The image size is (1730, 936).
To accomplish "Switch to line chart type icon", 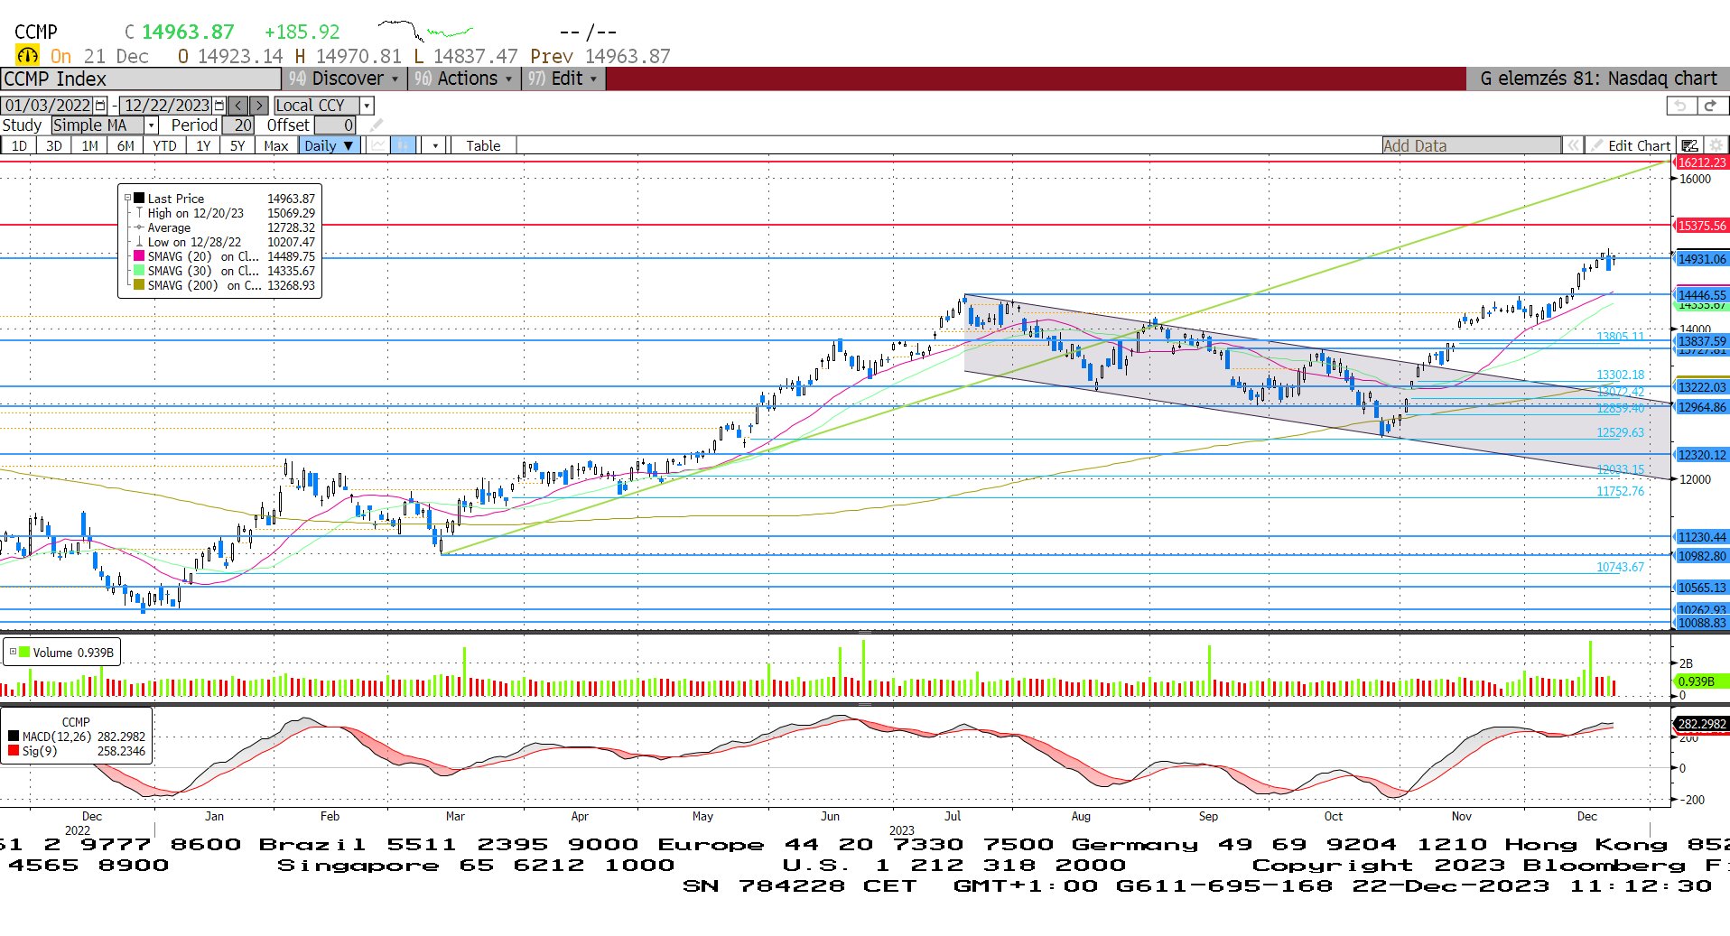I will click(378, 145).
